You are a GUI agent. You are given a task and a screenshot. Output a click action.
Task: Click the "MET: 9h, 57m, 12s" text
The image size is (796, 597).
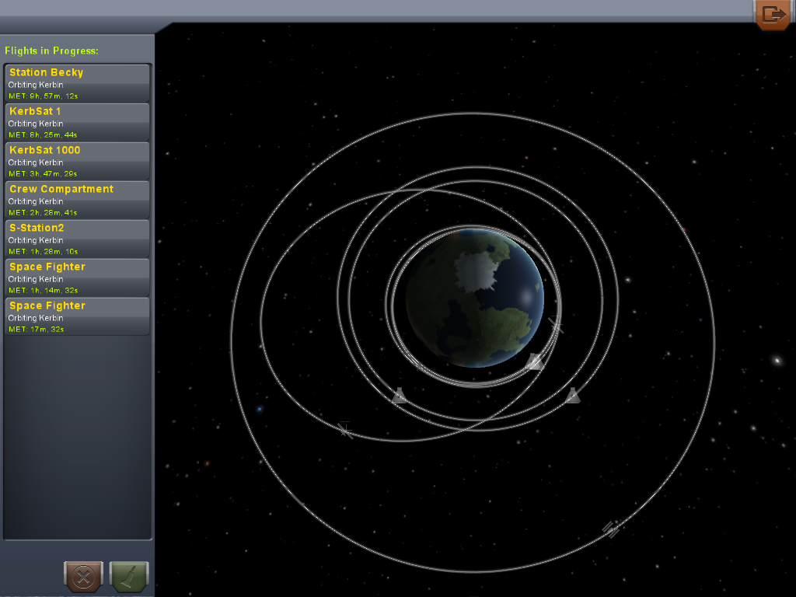pyautogui.click(x=44, y=96)
